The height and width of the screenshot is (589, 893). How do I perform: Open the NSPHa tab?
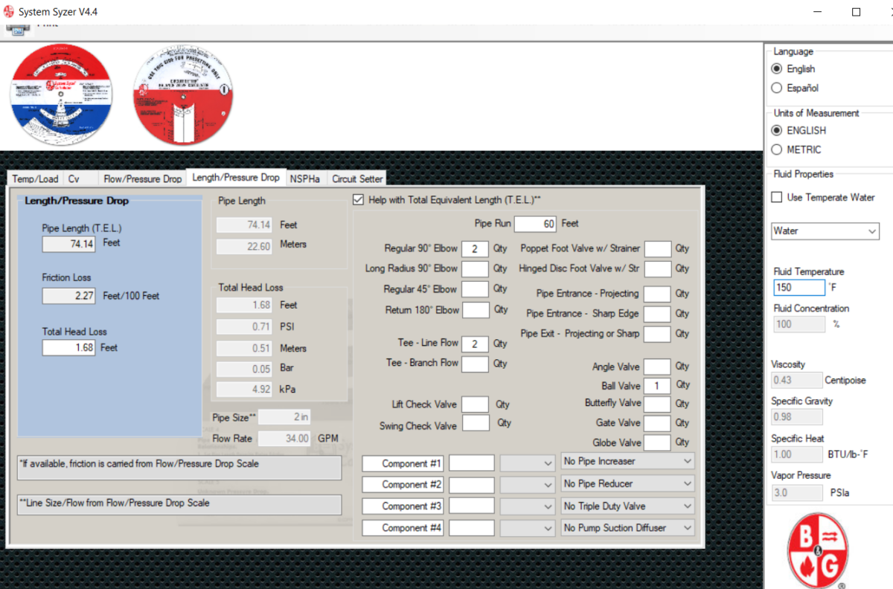tap(305, 178)
